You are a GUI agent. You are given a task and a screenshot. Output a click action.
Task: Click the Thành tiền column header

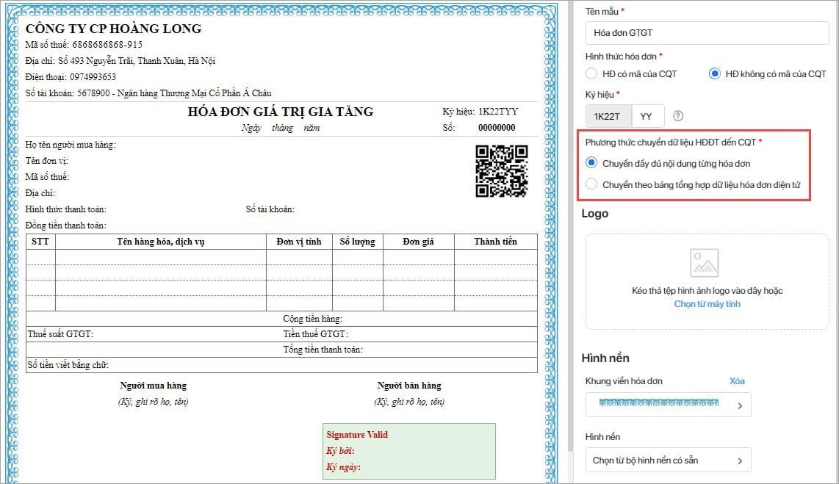pos(495,242)
